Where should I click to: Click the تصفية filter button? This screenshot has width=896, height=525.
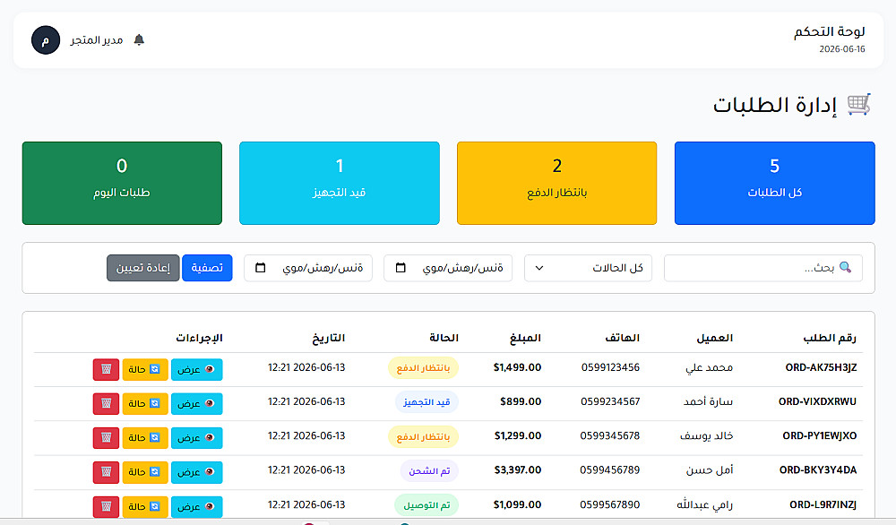207,268
